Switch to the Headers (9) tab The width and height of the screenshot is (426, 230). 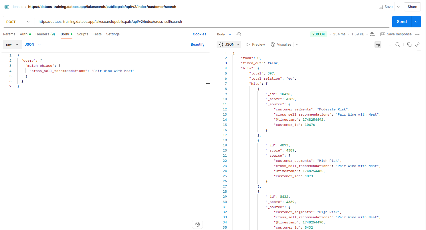45,34
